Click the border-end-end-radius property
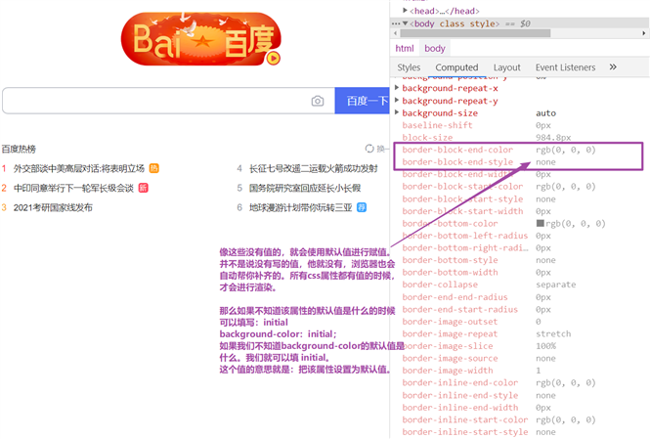This screenshot has height=439, width=650. (x=455, y=297)
